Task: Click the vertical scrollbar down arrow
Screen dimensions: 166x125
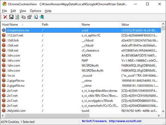Action: [163, 111]
